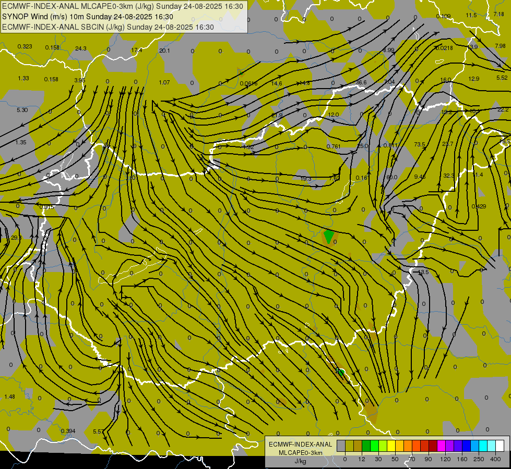The height and width of the screenshot is (469, 511).
Task: Select the J/kg unit label in legend
Action: 300,461
